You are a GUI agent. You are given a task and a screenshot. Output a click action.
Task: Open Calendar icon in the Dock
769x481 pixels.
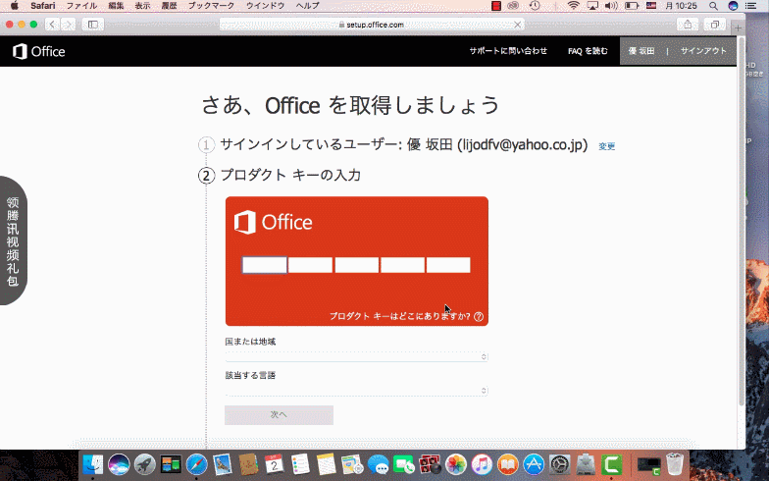[x=275, y=463]
